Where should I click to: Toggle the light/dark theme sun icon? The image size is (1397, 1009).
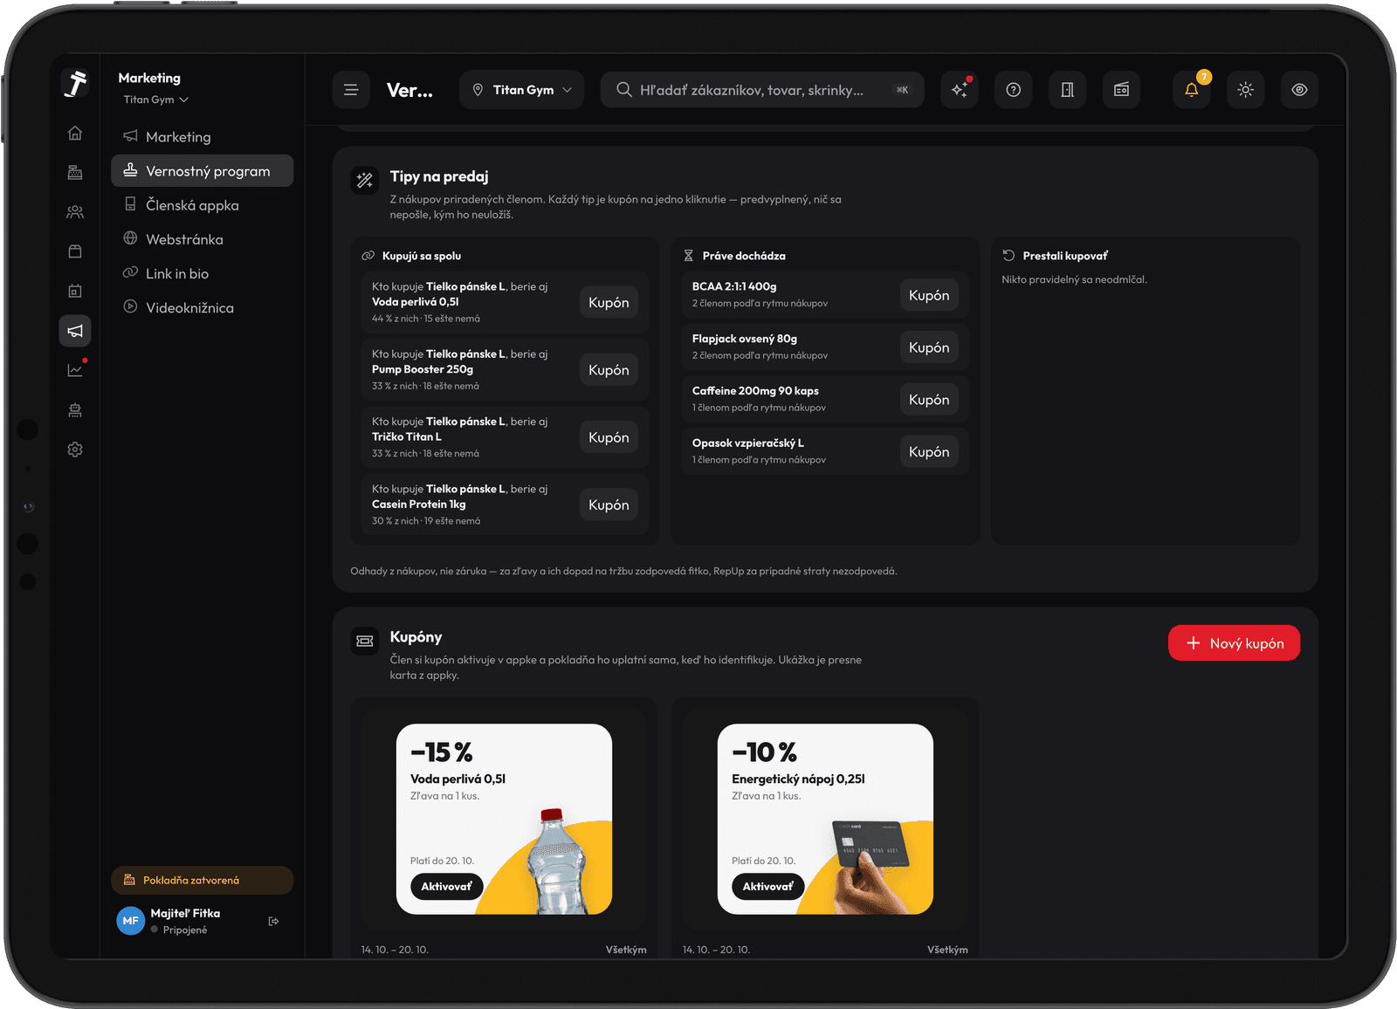point(1245,90)
